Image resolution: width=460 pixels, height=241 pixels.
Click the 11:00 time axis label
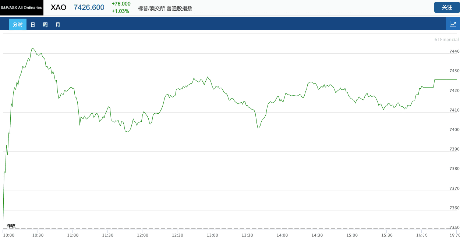73,235
